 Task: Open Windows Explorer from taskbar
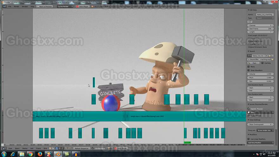point(22,154)
